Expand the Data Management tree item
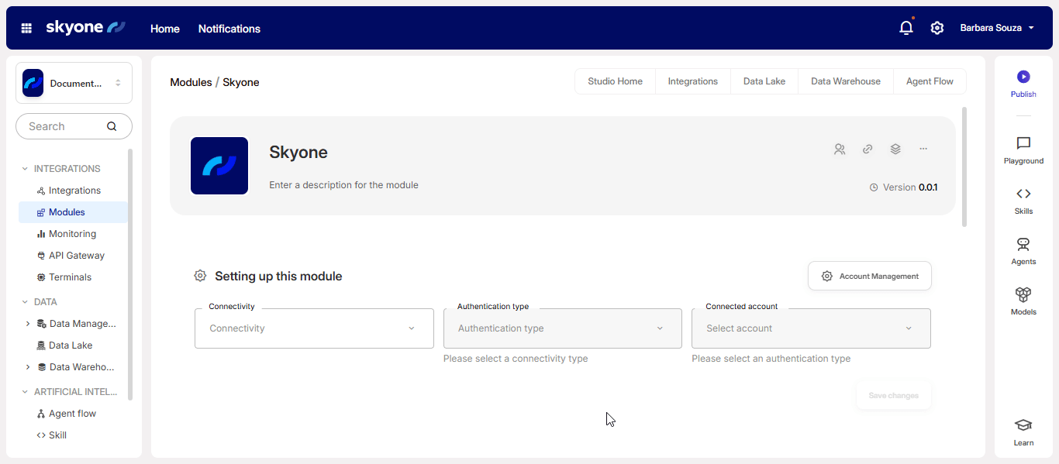Image resolution: width=1059 pixels, height=464 pixels. (28, 324)
